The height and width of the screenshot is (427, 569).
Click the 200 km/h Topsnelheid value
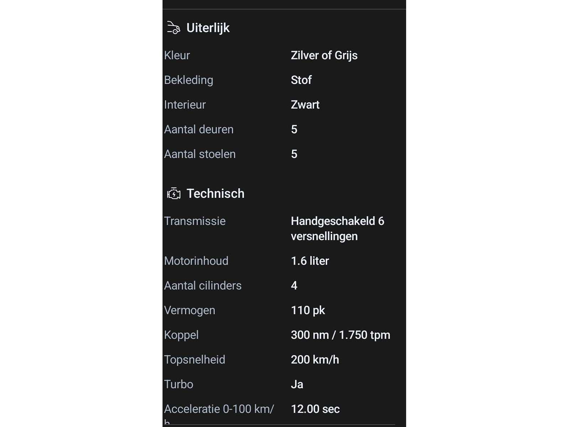coord(315,360)
